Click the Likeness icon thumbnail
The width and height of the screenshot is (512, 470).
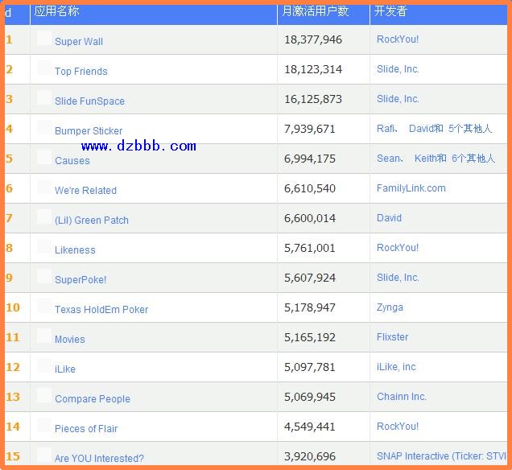tap(44, 246)
